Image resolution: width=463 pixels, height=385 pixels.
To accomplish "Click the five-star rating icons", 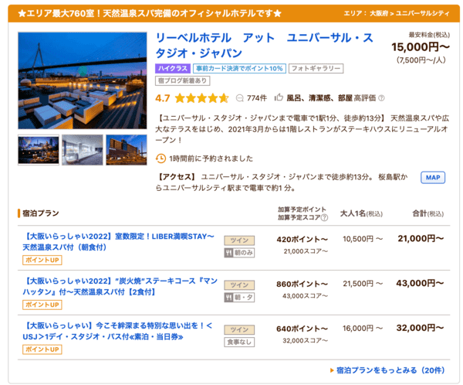I will [201, 98].
